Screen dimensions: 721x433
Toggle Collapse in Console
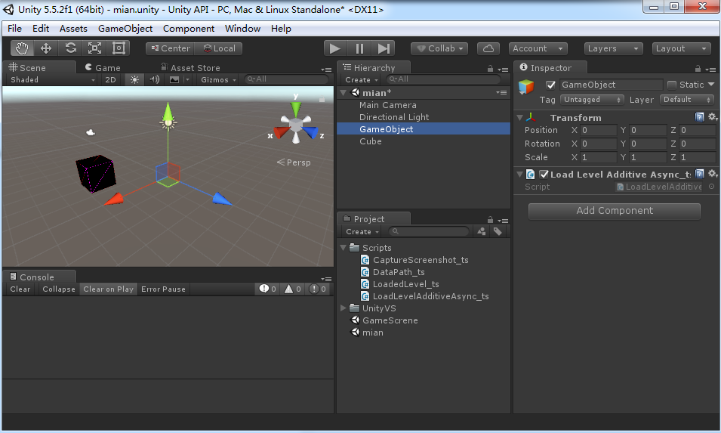pos(59,289)
